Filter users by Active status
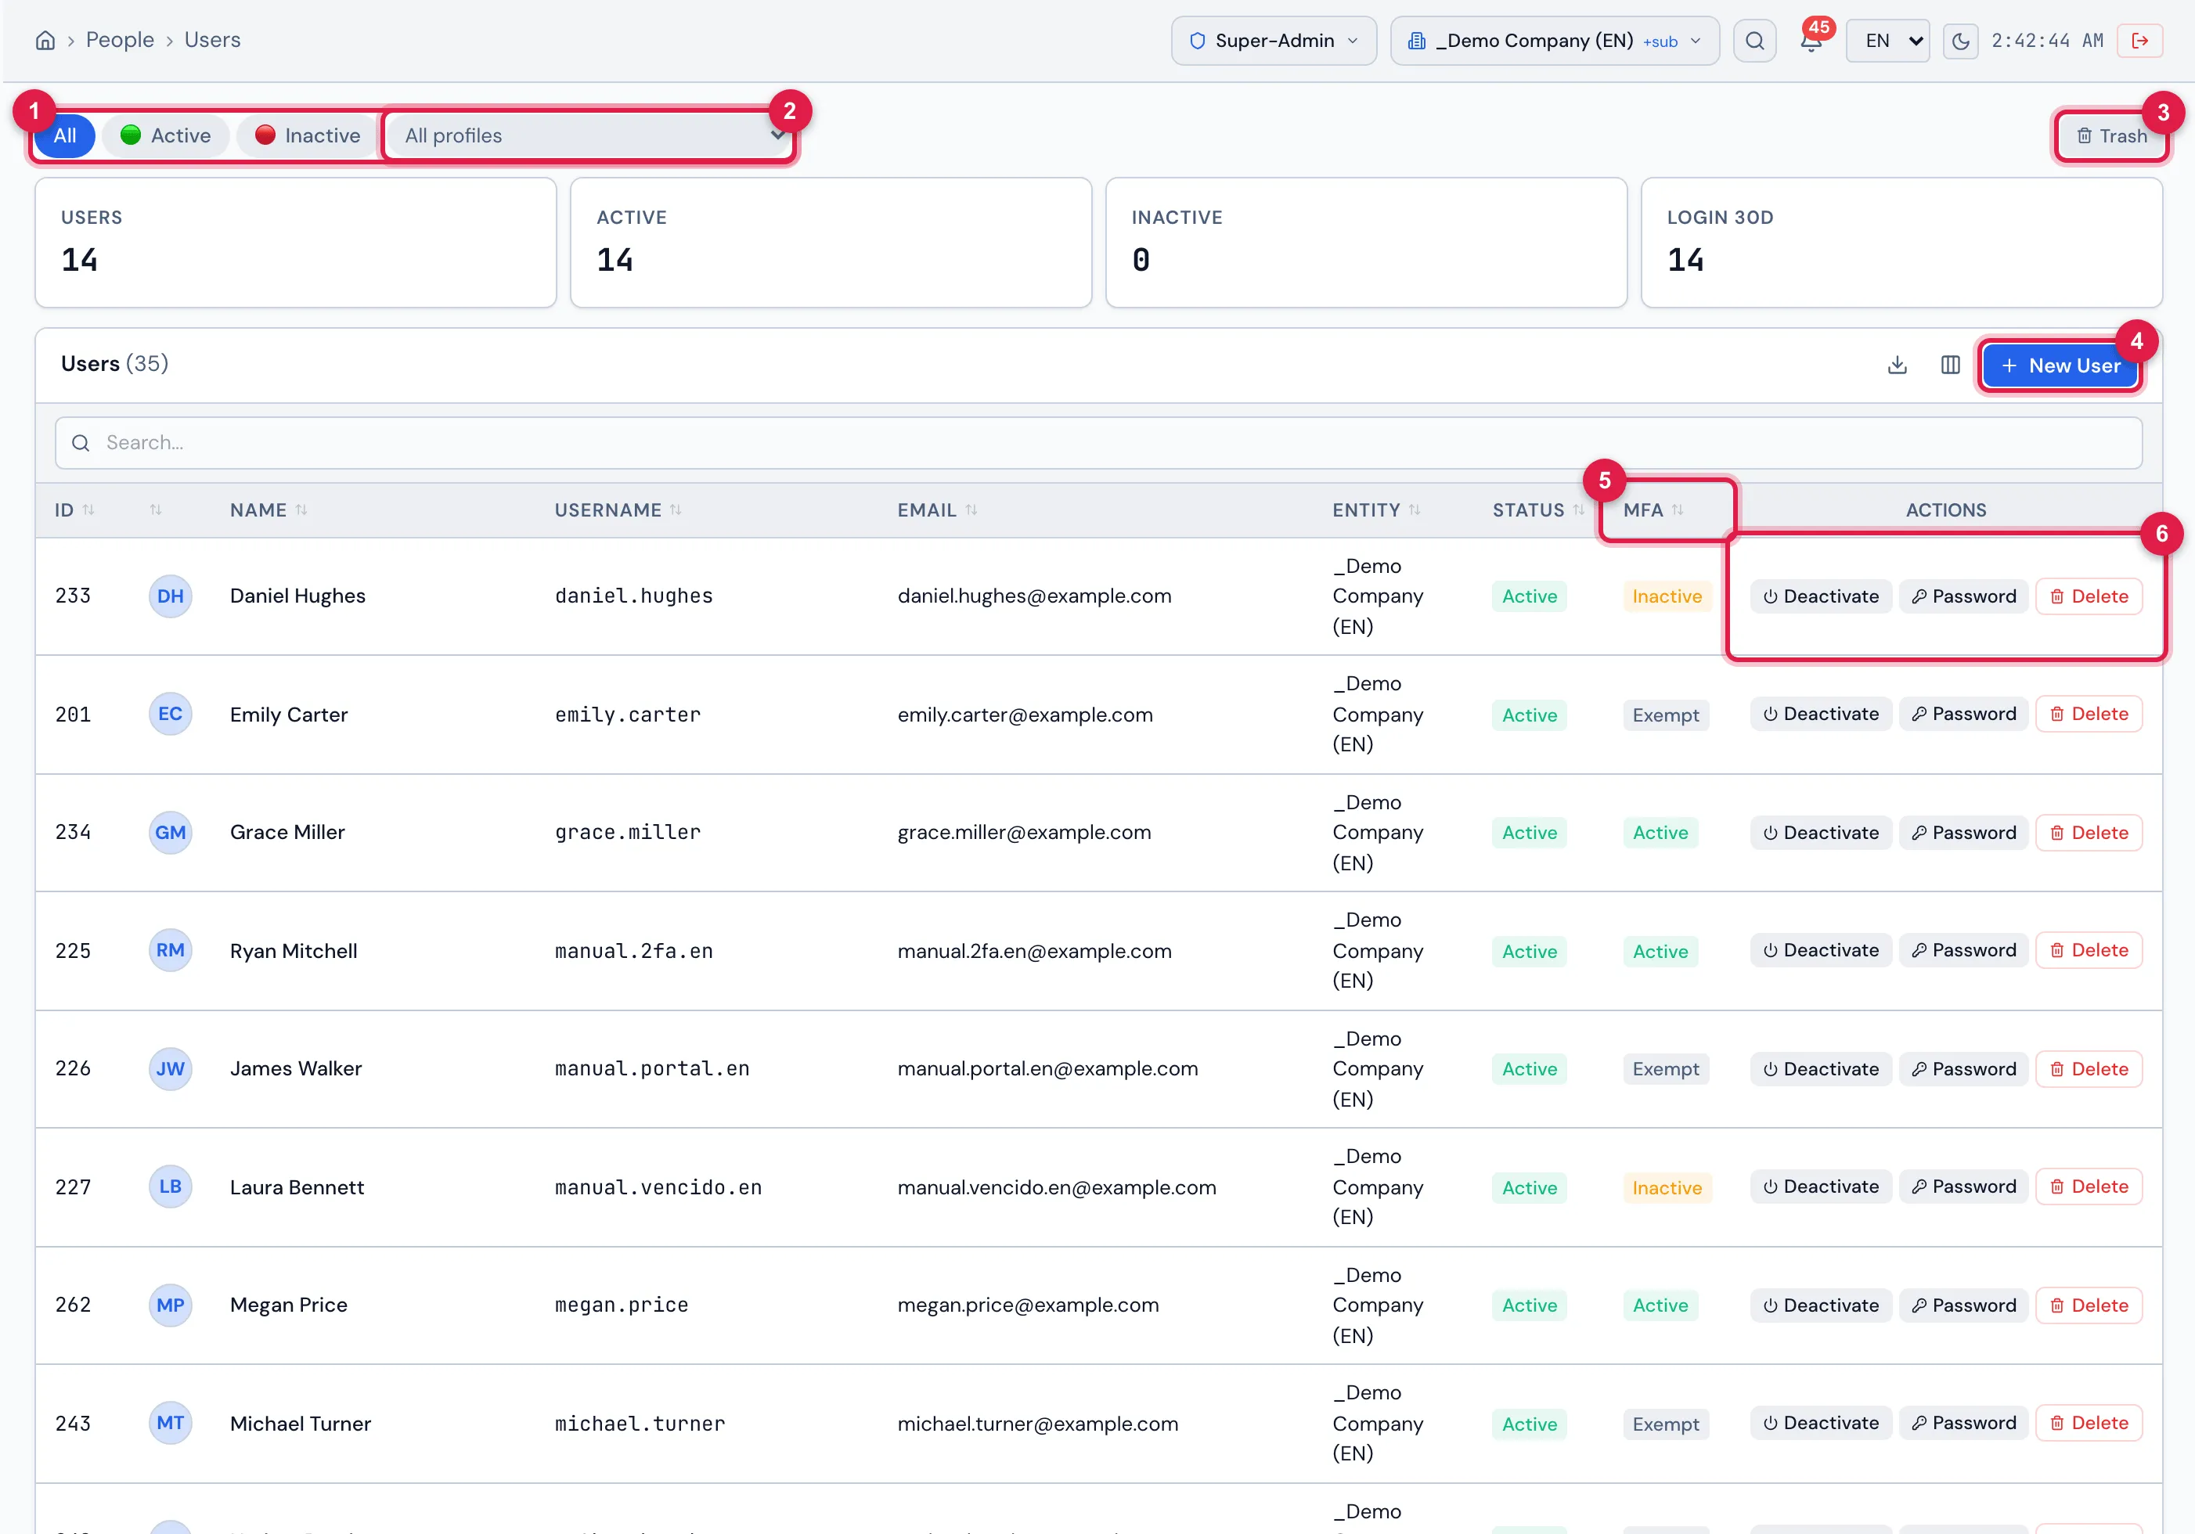 [165, 135]
